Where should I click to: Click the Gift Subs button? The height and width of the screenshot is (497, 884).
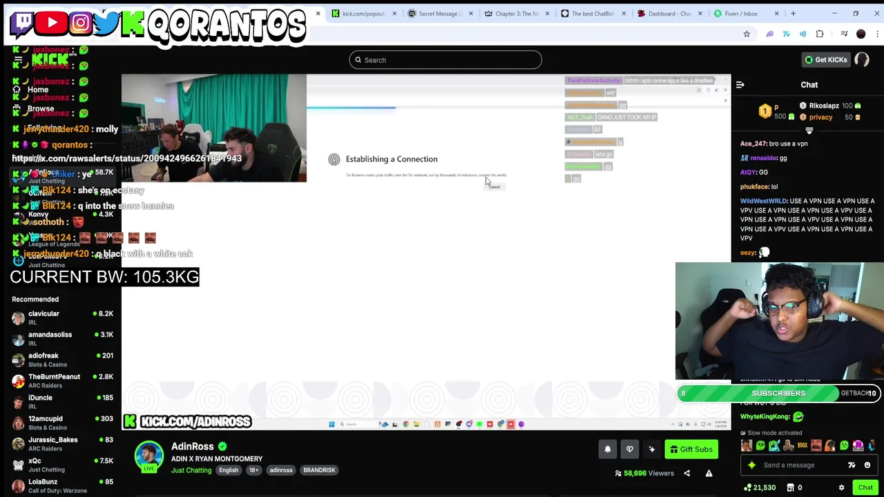point(691,449)
